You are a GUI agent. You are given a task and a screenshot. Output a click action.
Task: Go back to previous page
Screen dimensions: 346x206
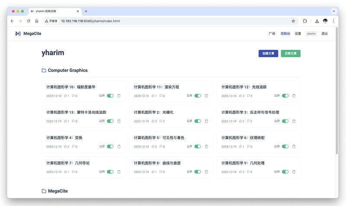[12, 21]
